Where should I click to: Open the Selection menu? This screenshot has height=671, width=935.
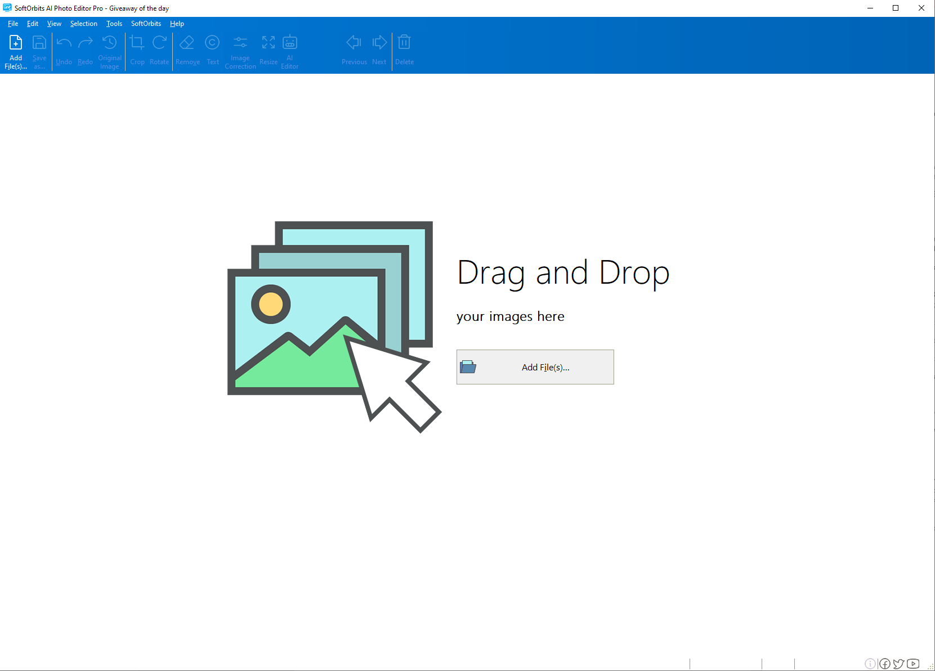tap(83, 24)
